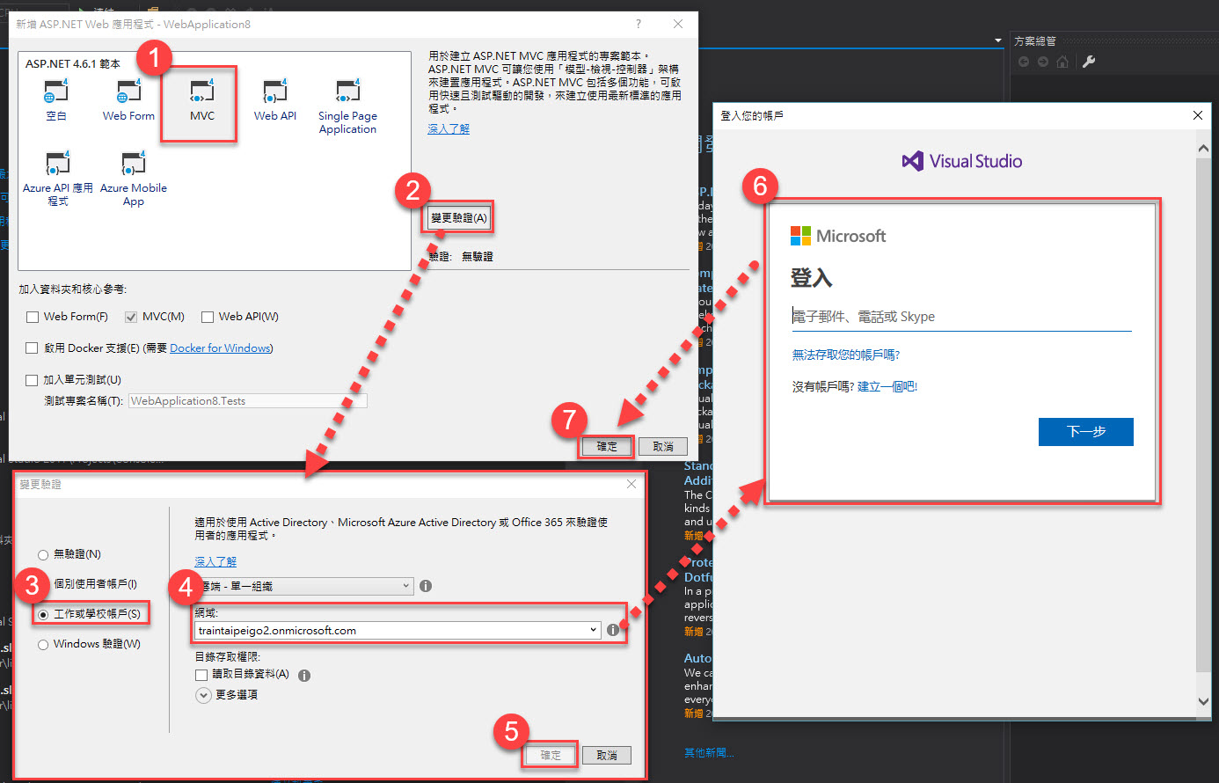The height and width of the screenshot is (783, 1219).
Task: Click the forward arrow in 方案總管 toolbar
Action: point(1042,62)
